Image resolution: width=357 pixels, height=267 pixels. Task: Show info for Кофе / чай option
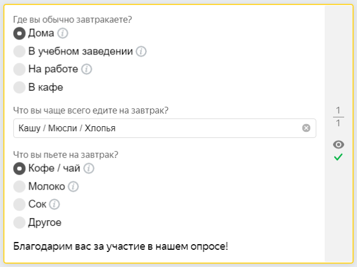point(89,169)
